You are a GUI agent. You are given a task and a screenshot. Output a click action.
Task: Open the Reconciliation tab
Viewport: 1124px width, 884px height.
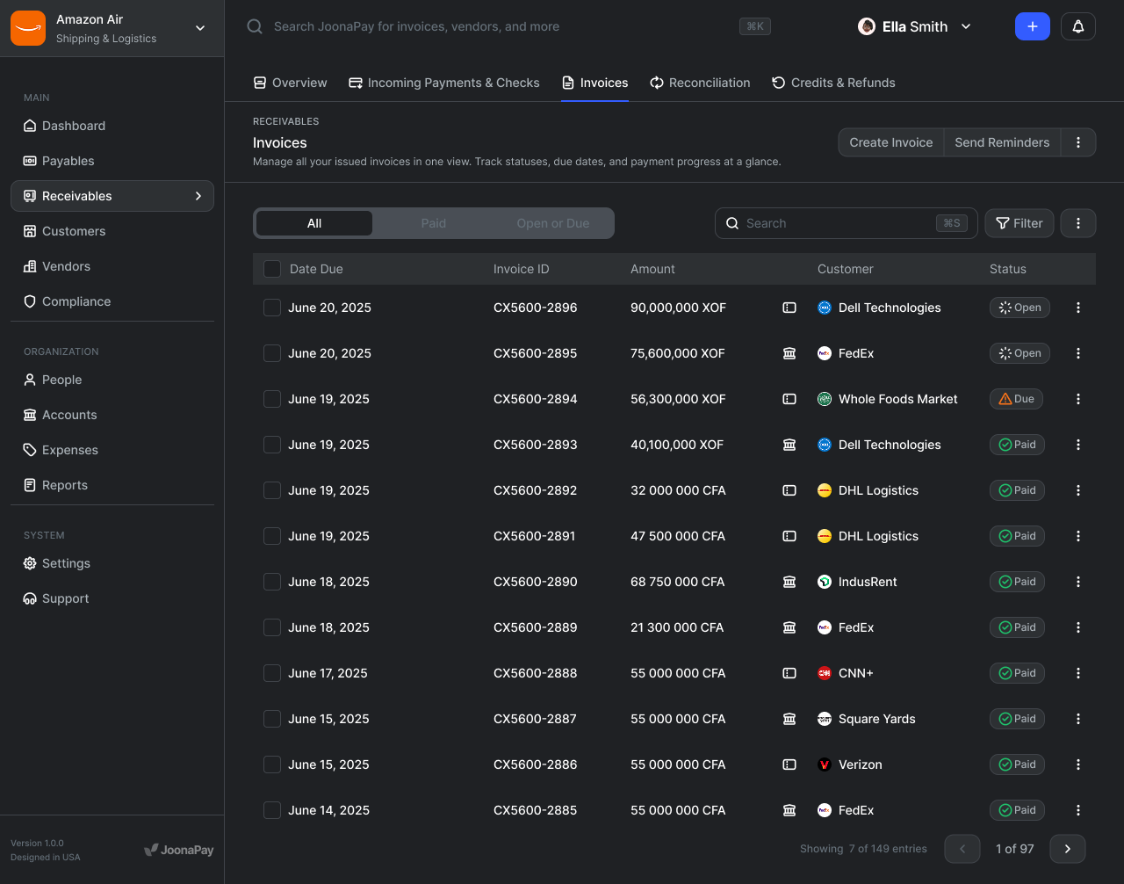tap(700, 83)
